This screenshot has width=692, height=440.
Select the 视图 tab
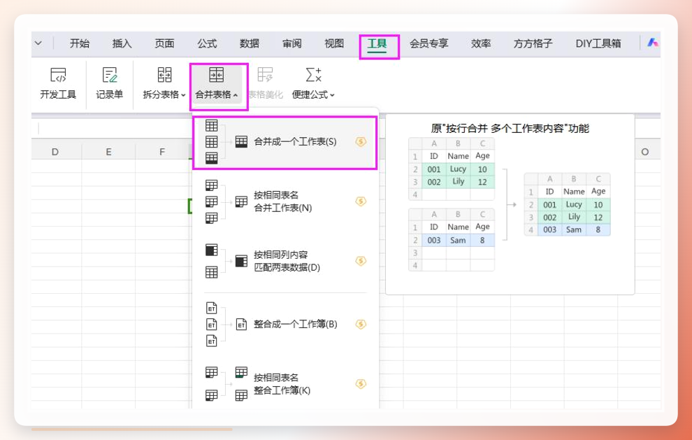click(x=334, y=43)
